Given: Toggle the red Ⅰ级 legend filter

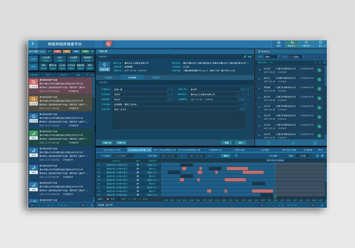Looking at the screenshot, I should tap(57, 51).
